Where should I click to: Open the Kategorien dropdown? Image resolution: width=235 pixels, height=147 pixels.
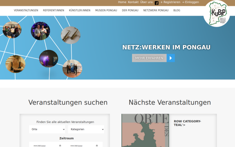coord(86,129)
